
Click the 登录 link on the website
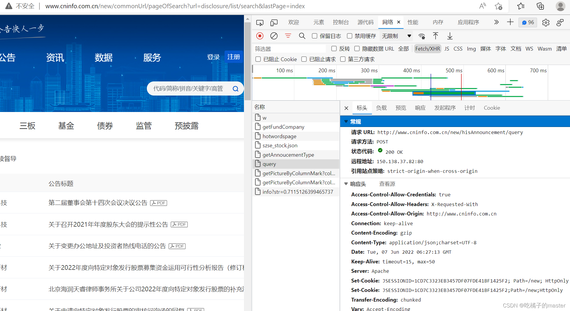[x=213, y=57]
